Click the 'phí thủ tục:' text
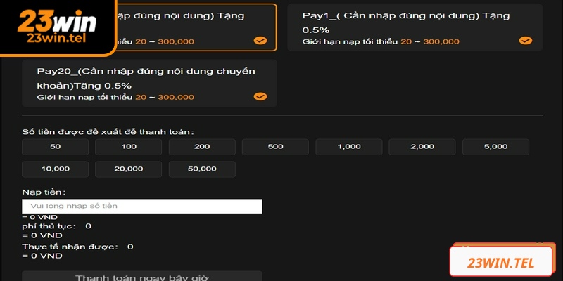The height and width of the screenshot is (281, 563). [49, 226]
